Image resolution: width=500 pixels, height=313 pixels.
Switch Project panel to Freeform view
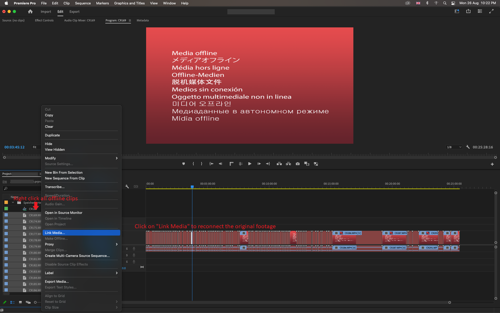click(28, 302)
